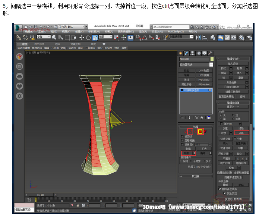
Task: Click the 扩大 grow selection button
Action: (204, 149)
